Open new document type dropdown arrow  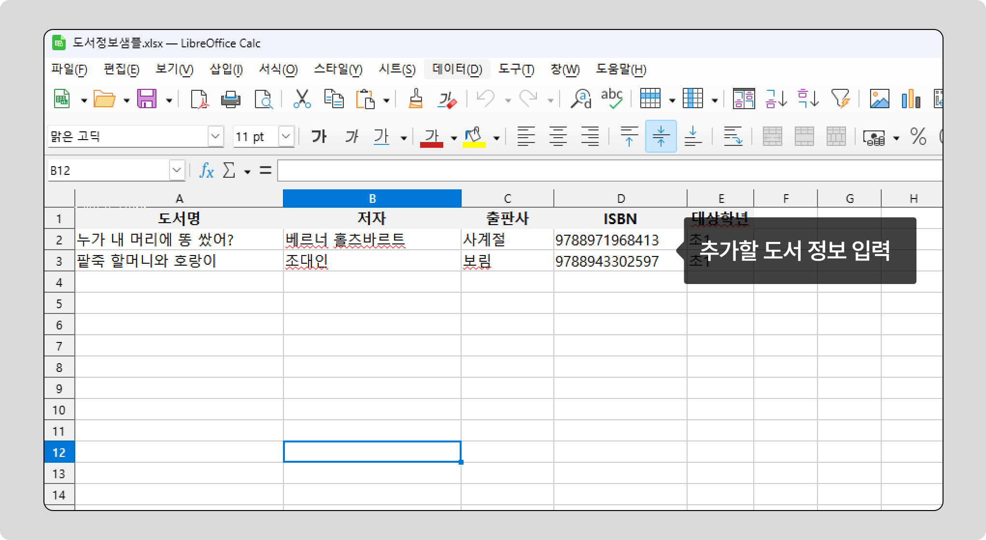point(84,100)
